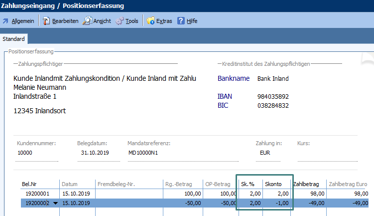374x216 pixels.
Task: Open the Hilfe question mark icon
Action: (x=181, y=21)
